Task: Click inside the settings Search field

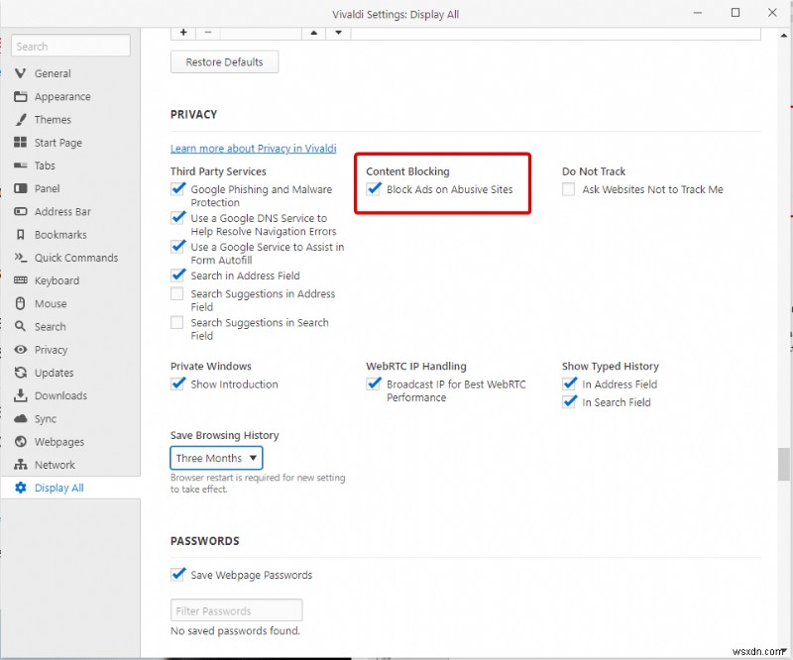Action: 70,46
